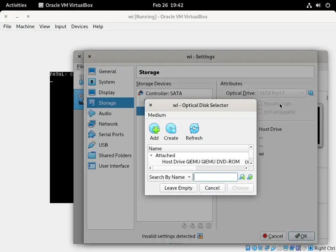Select the User Interface settings category
The image size is (336, 252).
click(110, 166)
